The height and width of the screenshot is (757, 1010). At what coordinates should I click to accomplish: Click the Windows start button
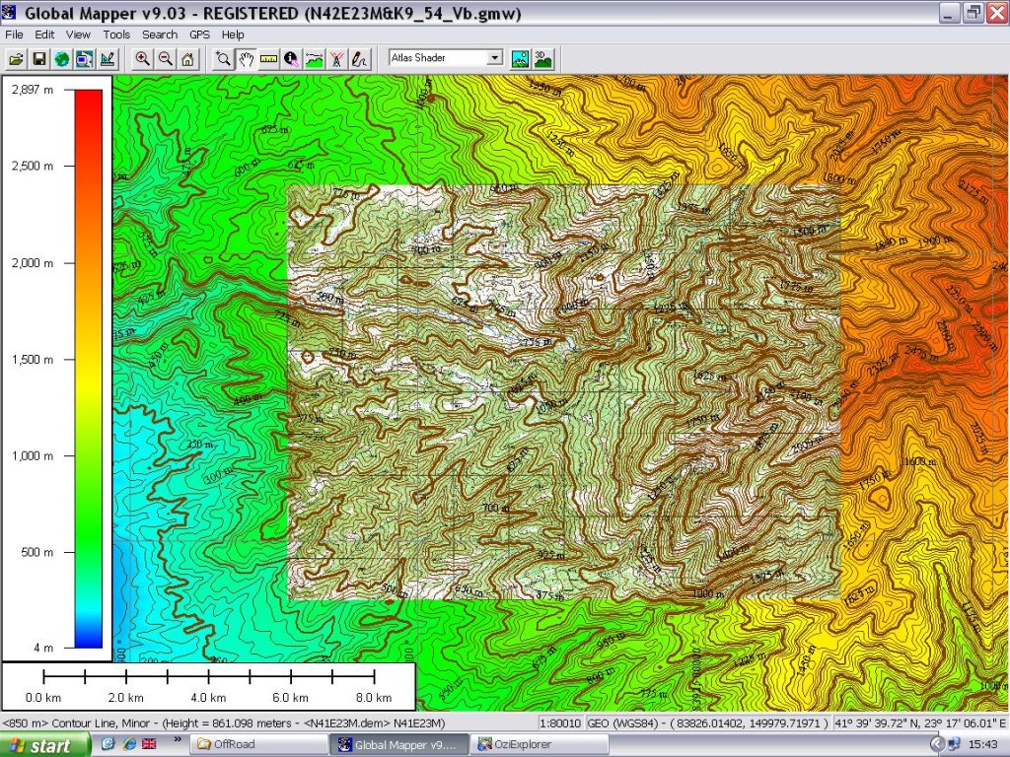37,744
